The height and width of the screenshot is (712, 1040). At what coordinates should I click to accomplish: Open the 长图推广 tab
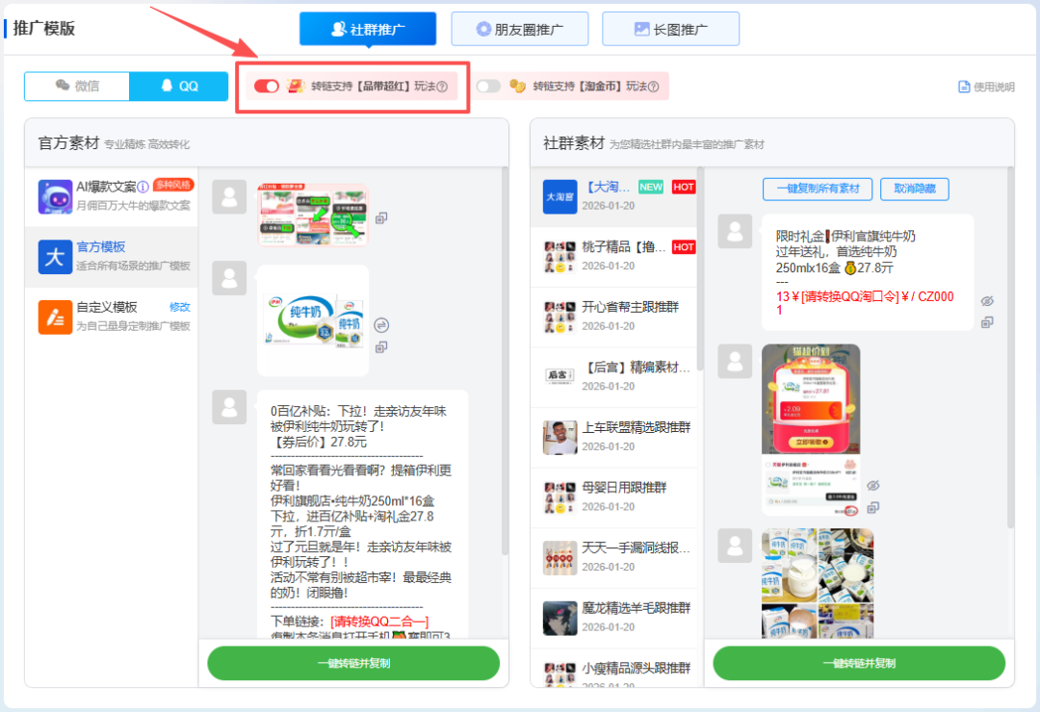pos(670,29)
